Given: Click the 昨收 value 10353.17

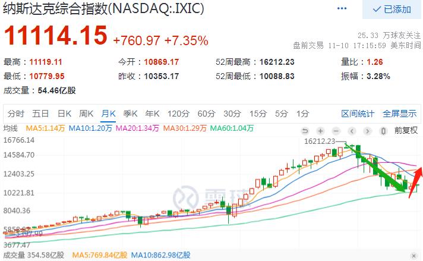Looking at the screenshot, I should 162,76.
